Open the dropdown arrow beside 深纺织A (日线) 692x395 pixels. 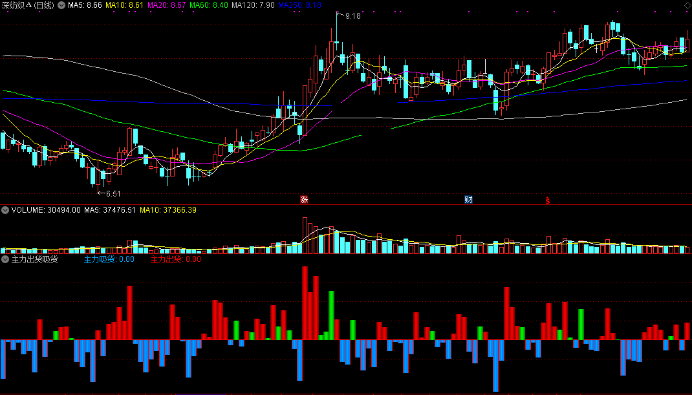click(61, 5)
